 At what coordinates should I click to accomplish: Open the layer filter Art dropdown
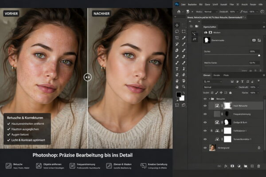tap(213, 81)
